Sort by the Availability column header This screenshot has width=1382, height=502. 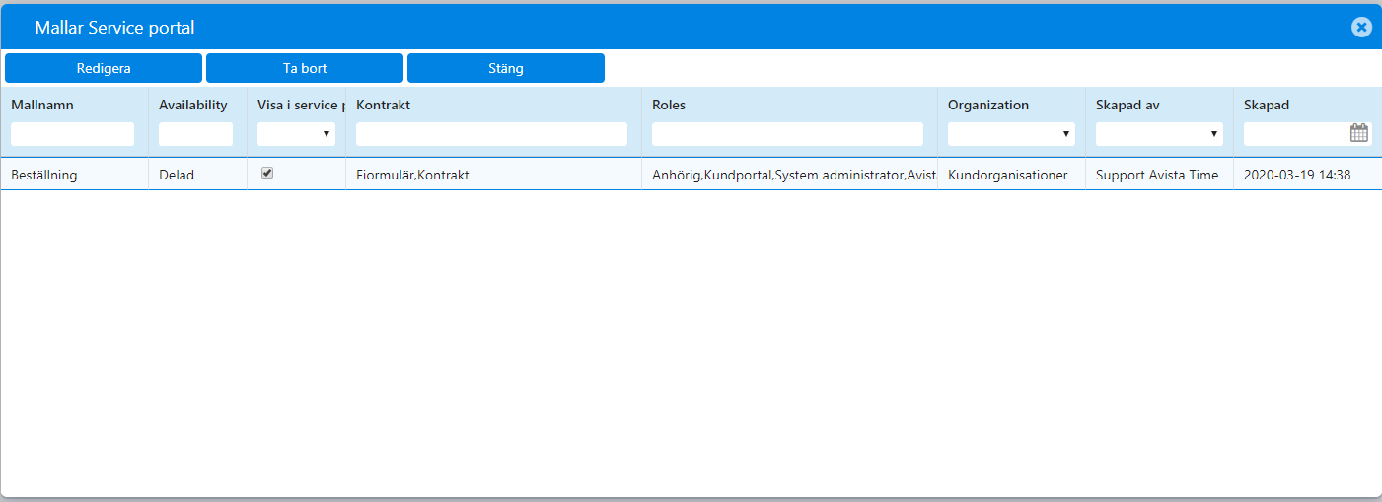pyautogui.click(x=193, y=105)
